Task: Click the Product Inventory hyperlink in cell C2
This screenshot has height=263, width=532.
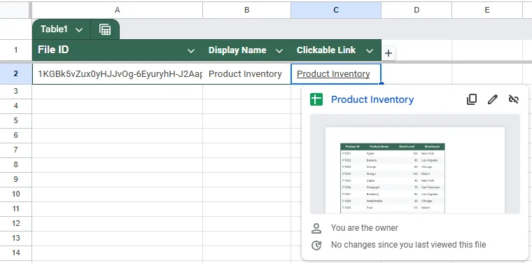Action: [x=333, y=74]
